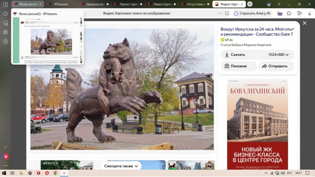Image resolution: width=315 pixels, height=177 pixels.
Task: Open the collections icon in left sidebar
Action: pyautogui.click(x=5, y=32)
